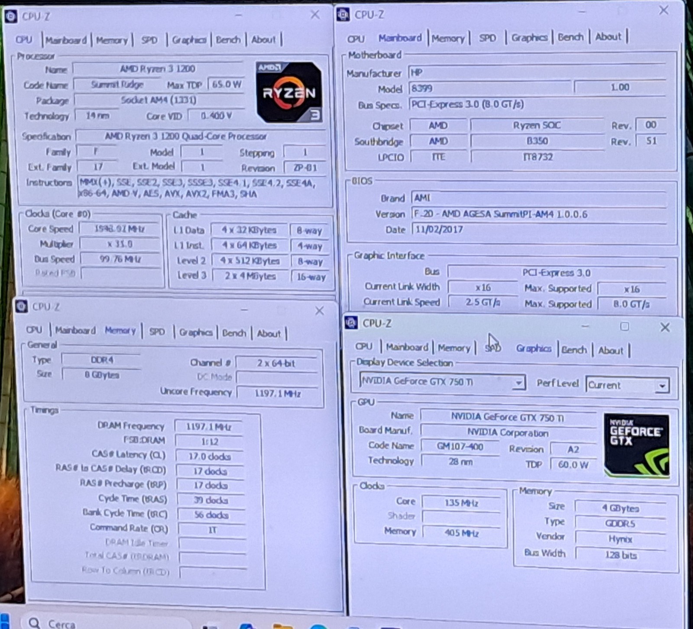693x629 pixels.
Task: Select SPD tab in the Processor window
Action: [149, 40]
